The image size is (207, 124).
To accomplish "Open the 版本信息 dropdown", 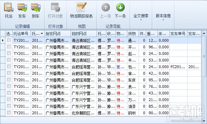I will 163,17.
